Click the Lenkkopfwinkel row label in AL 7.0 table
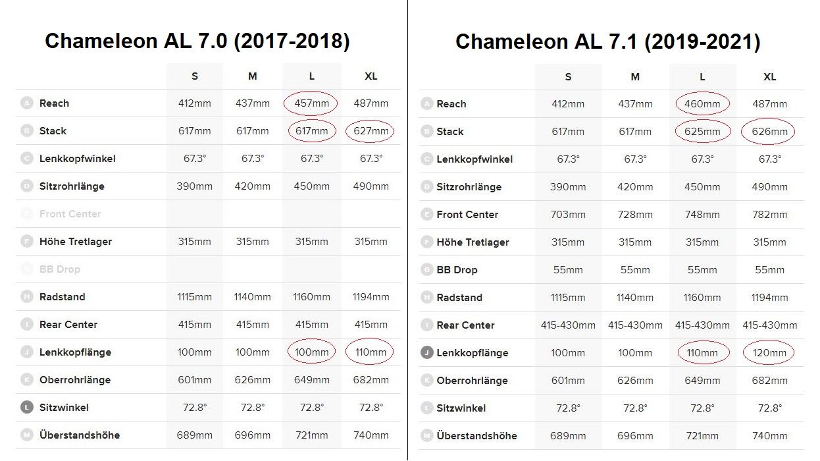Screen dimensions: 820x461 [x=78, y=159]
